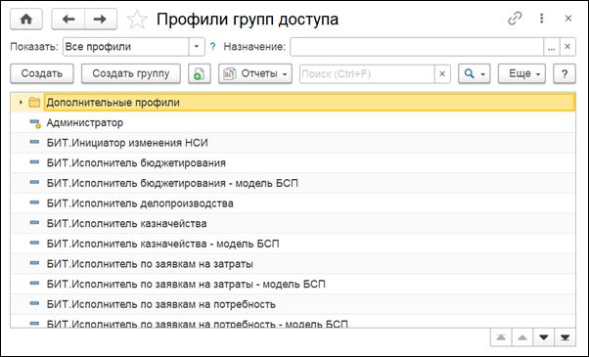The height and width of the screenshot is (357, 589).
Task: Open help with the question-mark button
Action: click(x=565, y=73)
